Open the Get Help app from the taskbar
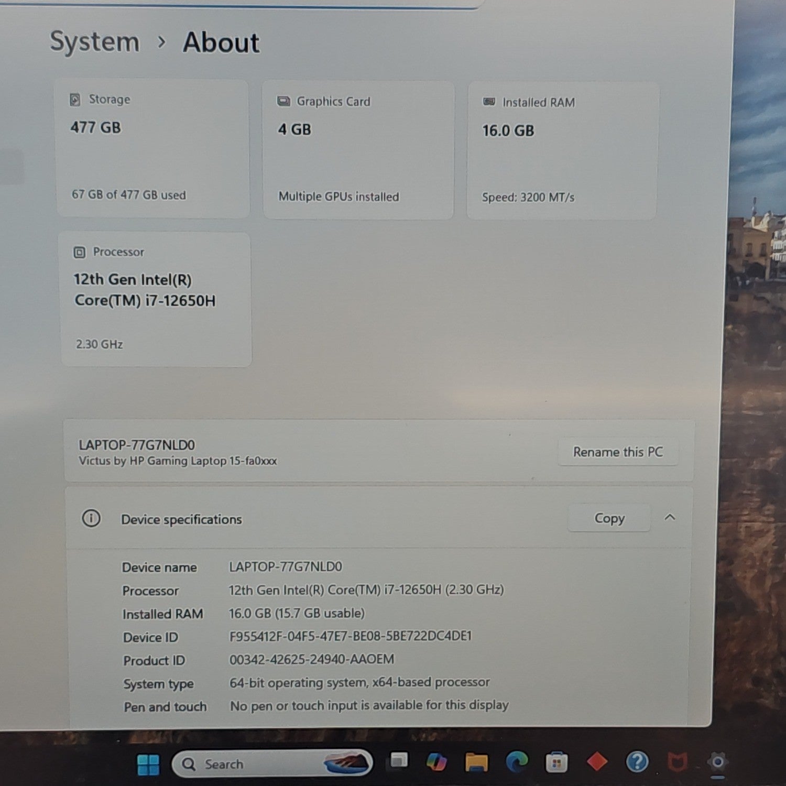The image size is (786, 786). (637, 761)
